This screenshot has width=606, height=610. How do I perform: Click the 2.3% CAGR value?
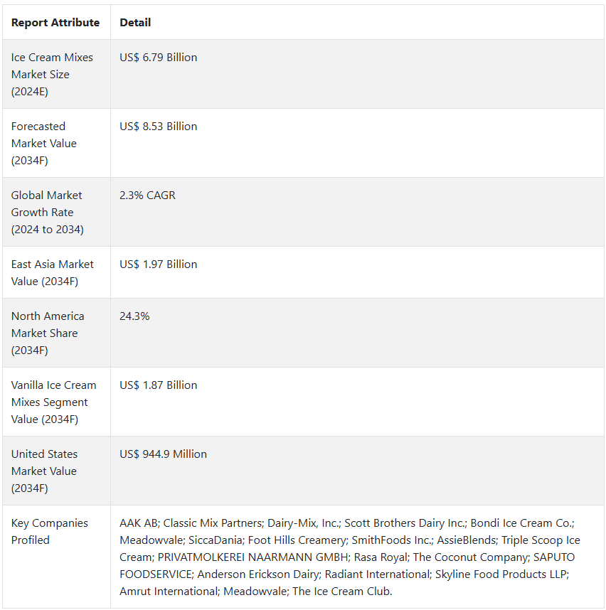pos(147,196)
